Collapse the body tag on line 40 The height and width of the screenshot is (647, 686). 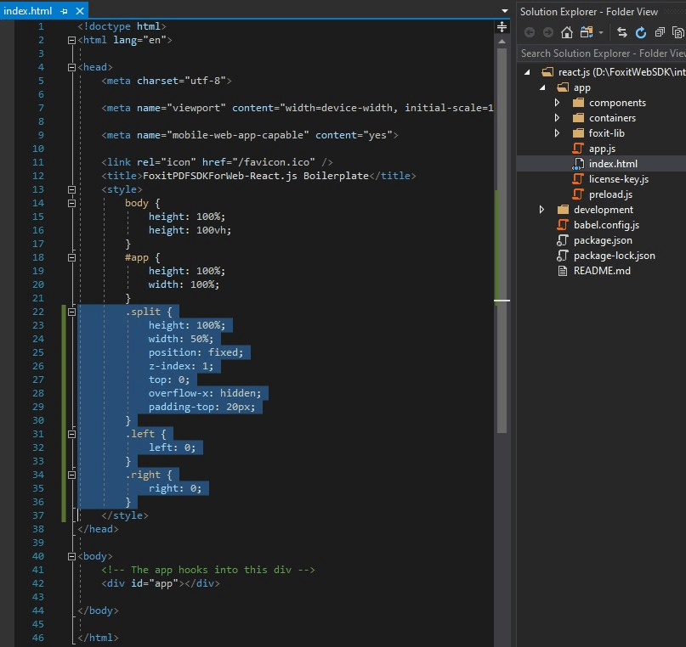71,556
